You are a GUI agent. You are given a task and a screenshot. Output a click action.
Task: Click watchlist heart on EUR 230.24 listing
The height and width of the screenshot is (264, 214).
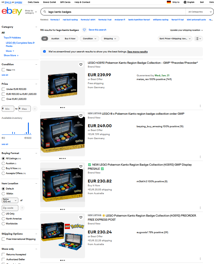[x=81, y=217]
